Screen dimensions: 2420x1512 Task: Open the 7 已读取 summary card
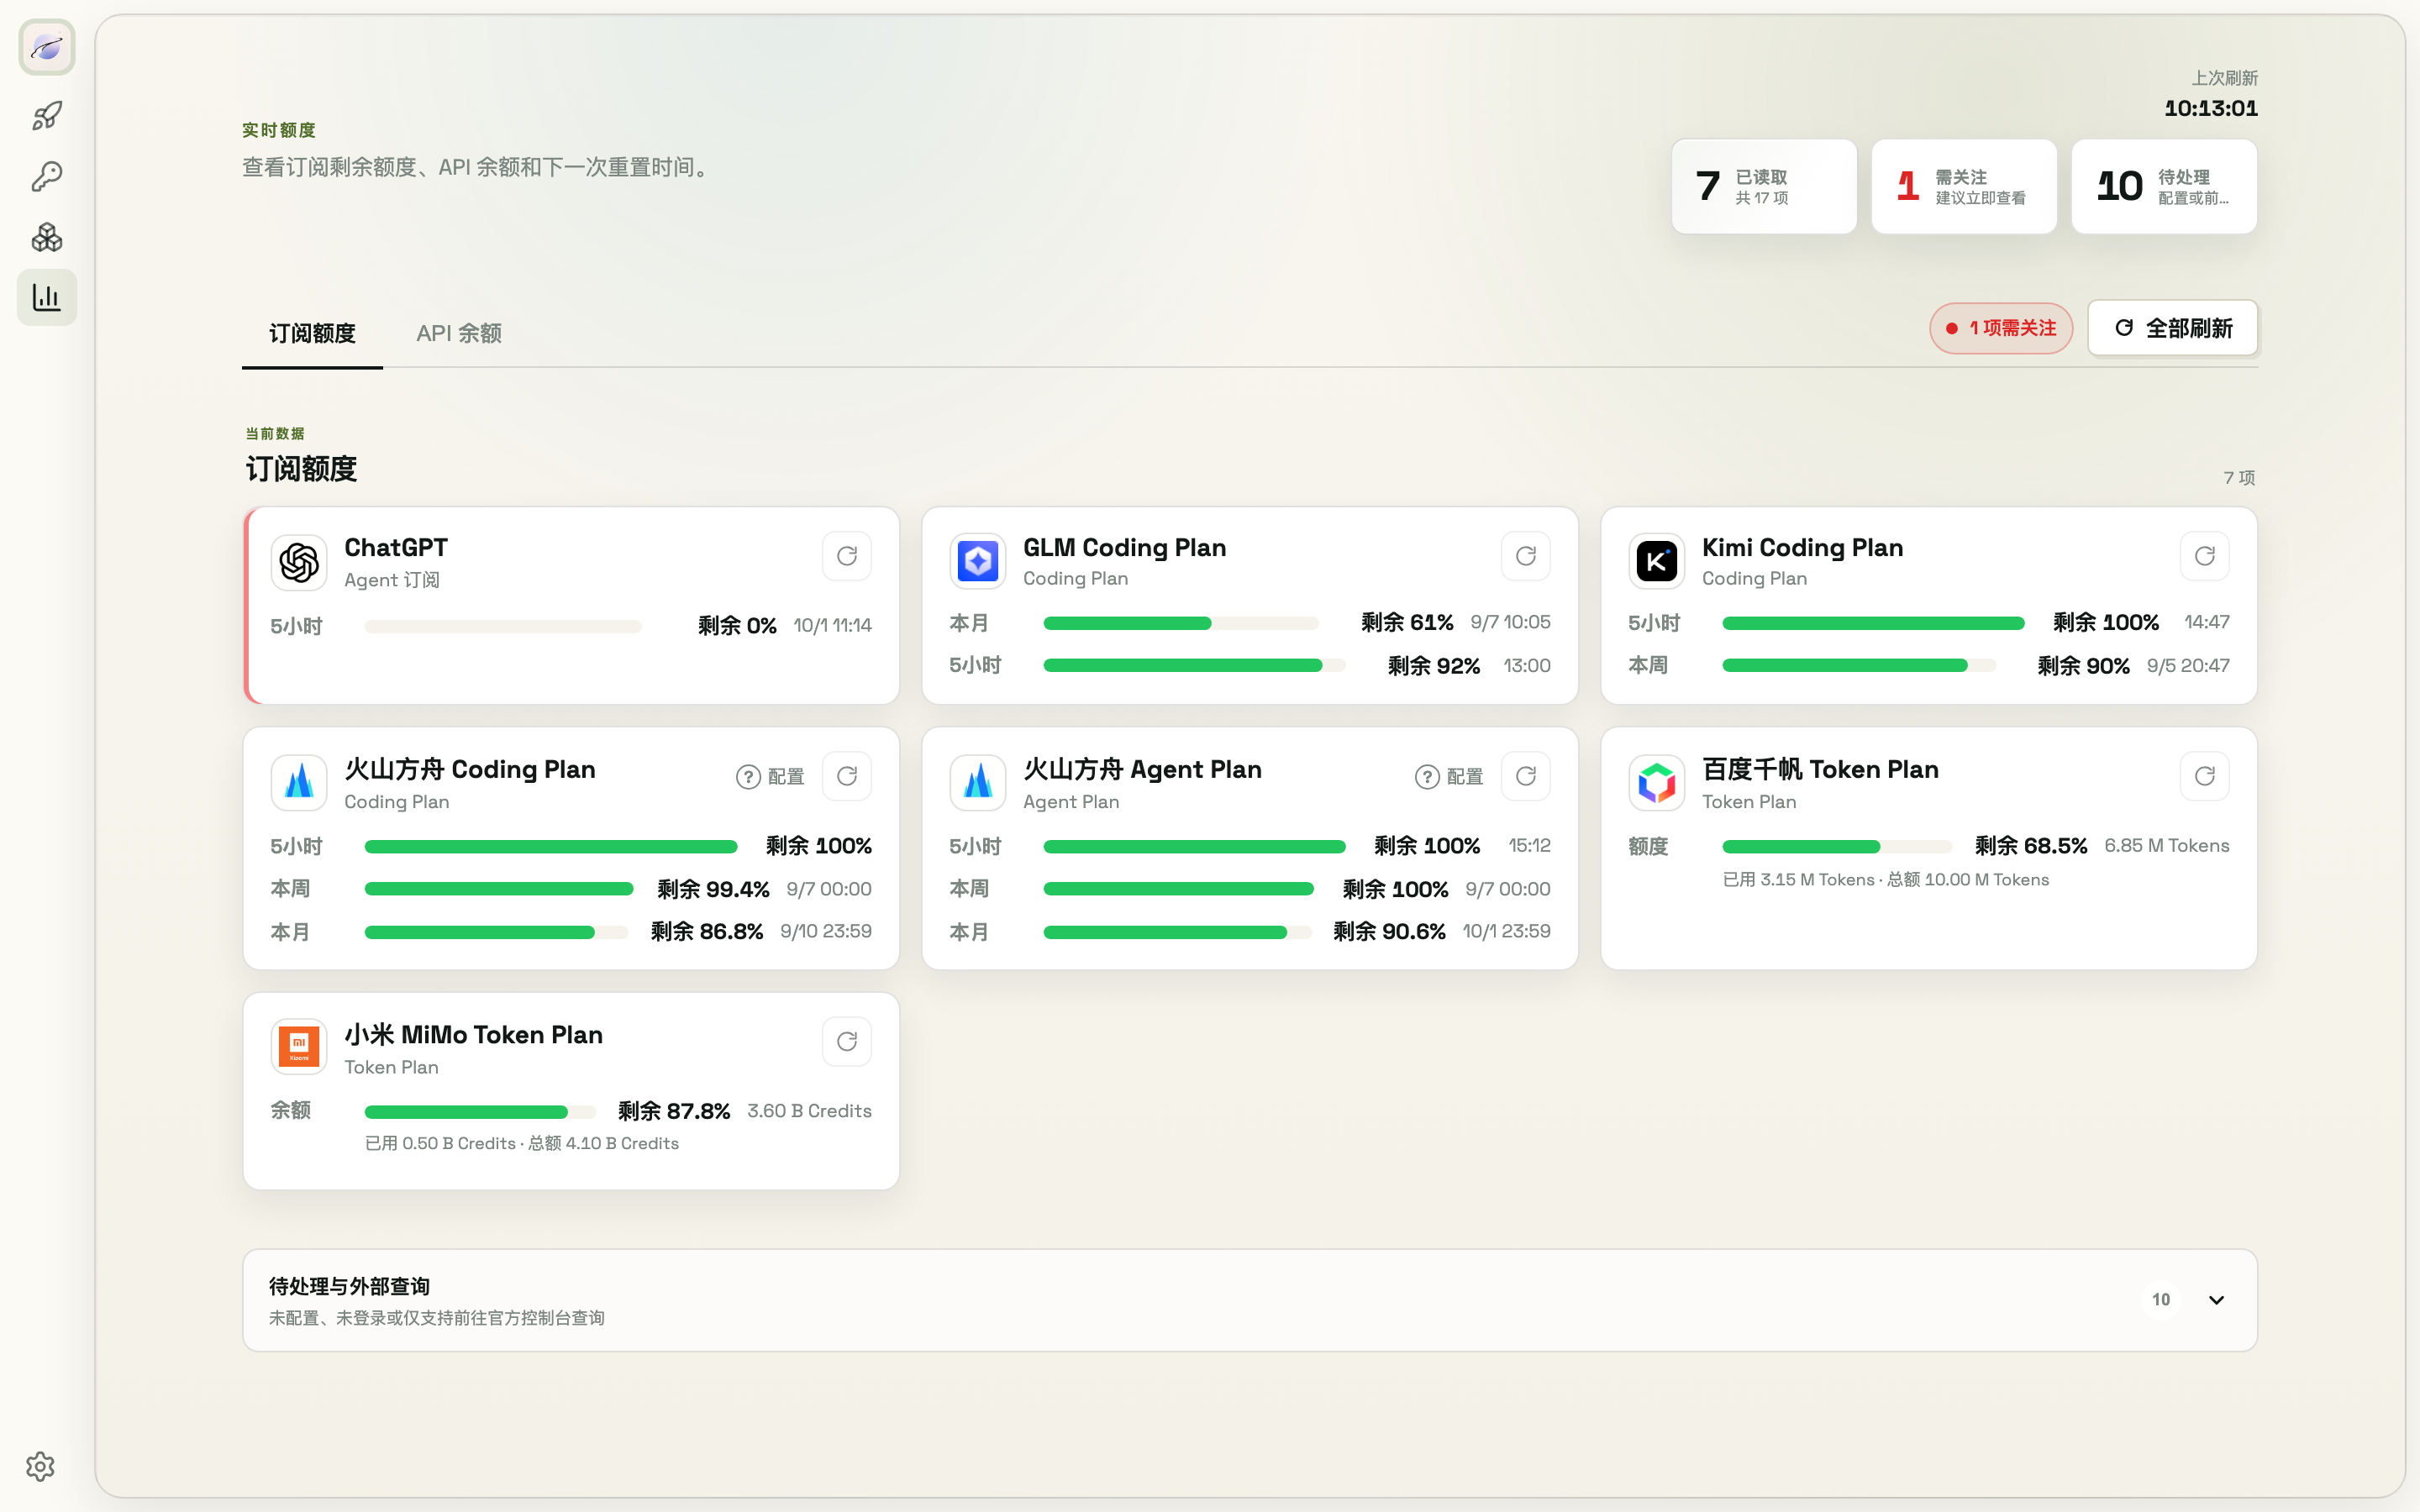(x=1764, y=187)
